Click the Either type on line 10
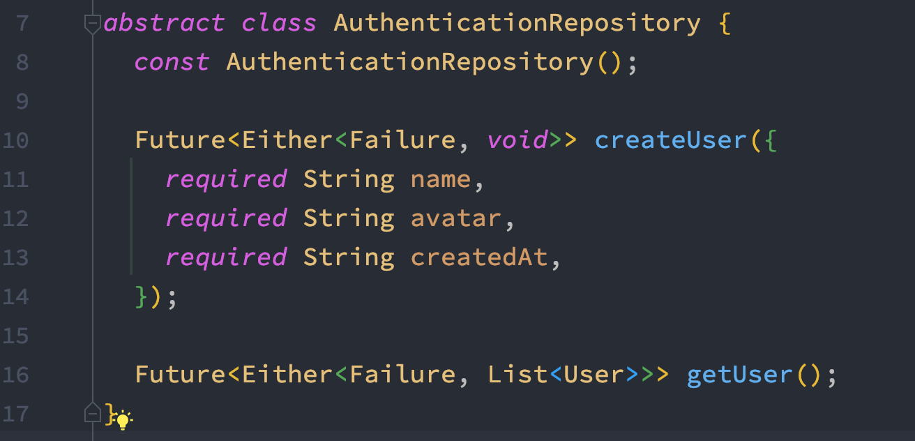 tap(287, 140)
